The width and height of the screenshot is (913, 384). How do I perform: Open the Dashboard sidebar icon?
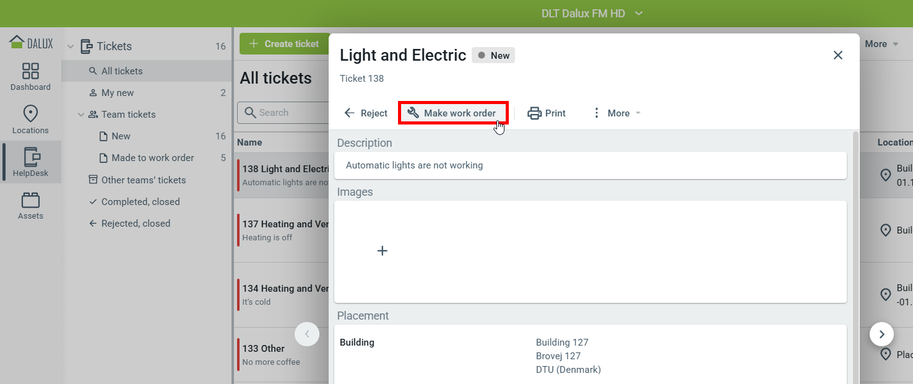(x=30, y=77)
